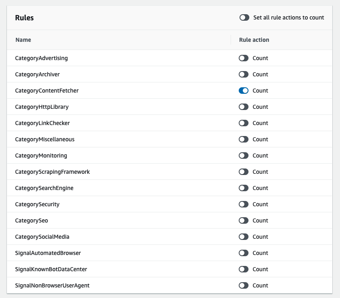Toggle Set all rule actions to count
The height and width of the screenshot is (298, 340).
click(x=244, y=17)
